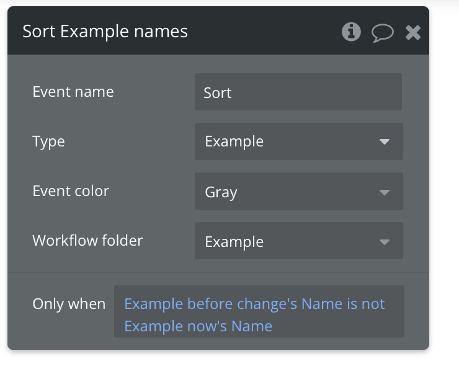
Task: Click empty area of the dark header bar
Action: click(267, 31)
